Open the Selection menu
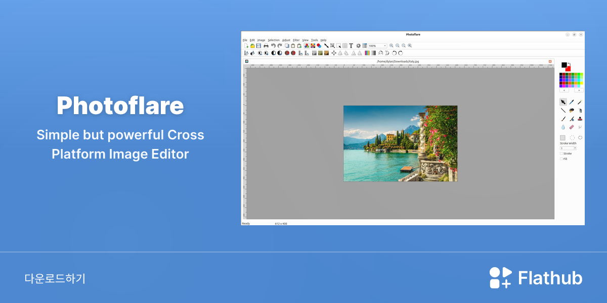607x303 pixels. point(274,40)
